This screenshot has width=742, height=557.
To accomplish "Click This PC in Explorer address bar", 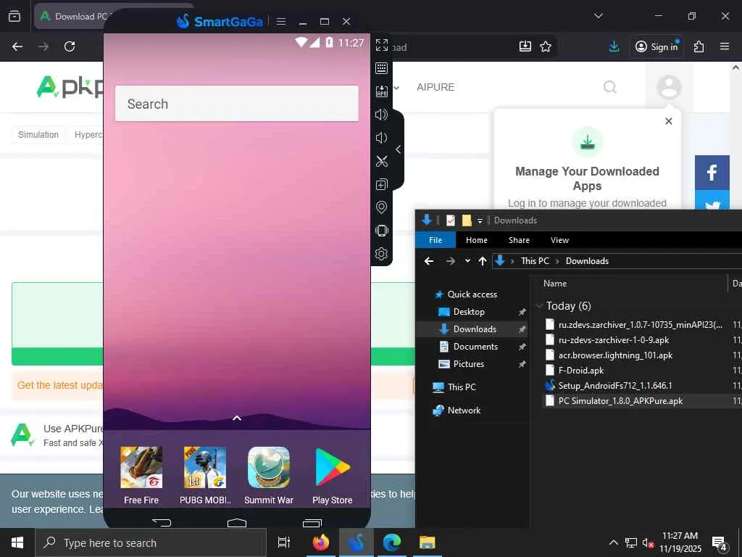I will pos(535,261).
